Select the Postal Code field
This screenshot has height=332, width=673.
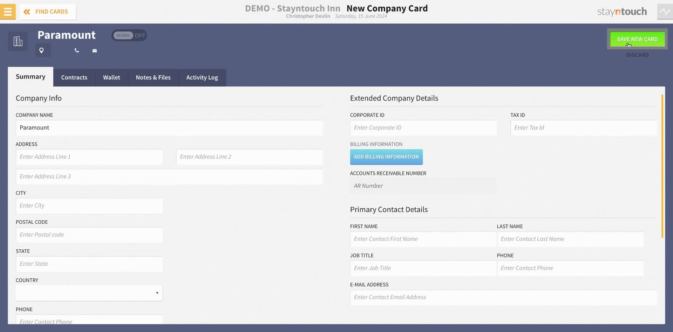click(89, 235)
